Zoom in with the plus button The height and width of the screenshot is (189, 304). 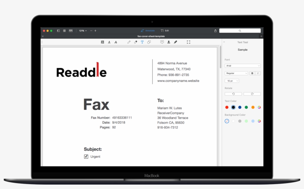(x=95, y=31)
